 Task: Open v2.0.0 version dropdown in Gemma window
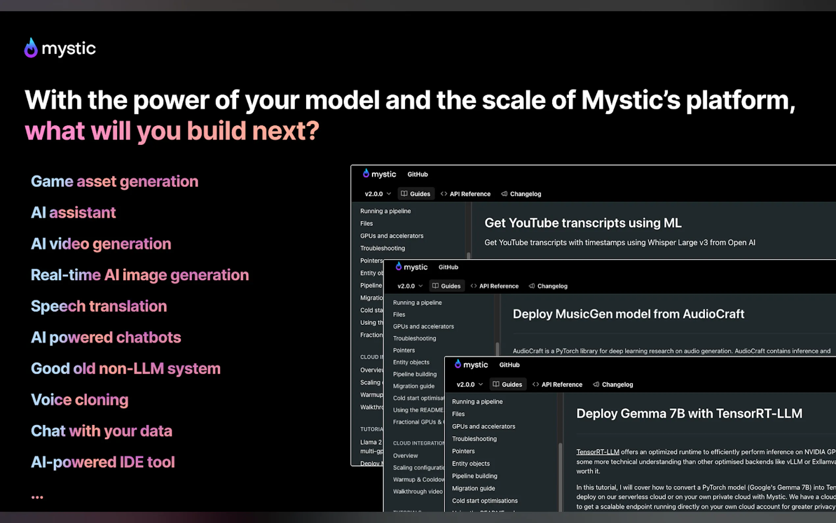click(469, 384)
